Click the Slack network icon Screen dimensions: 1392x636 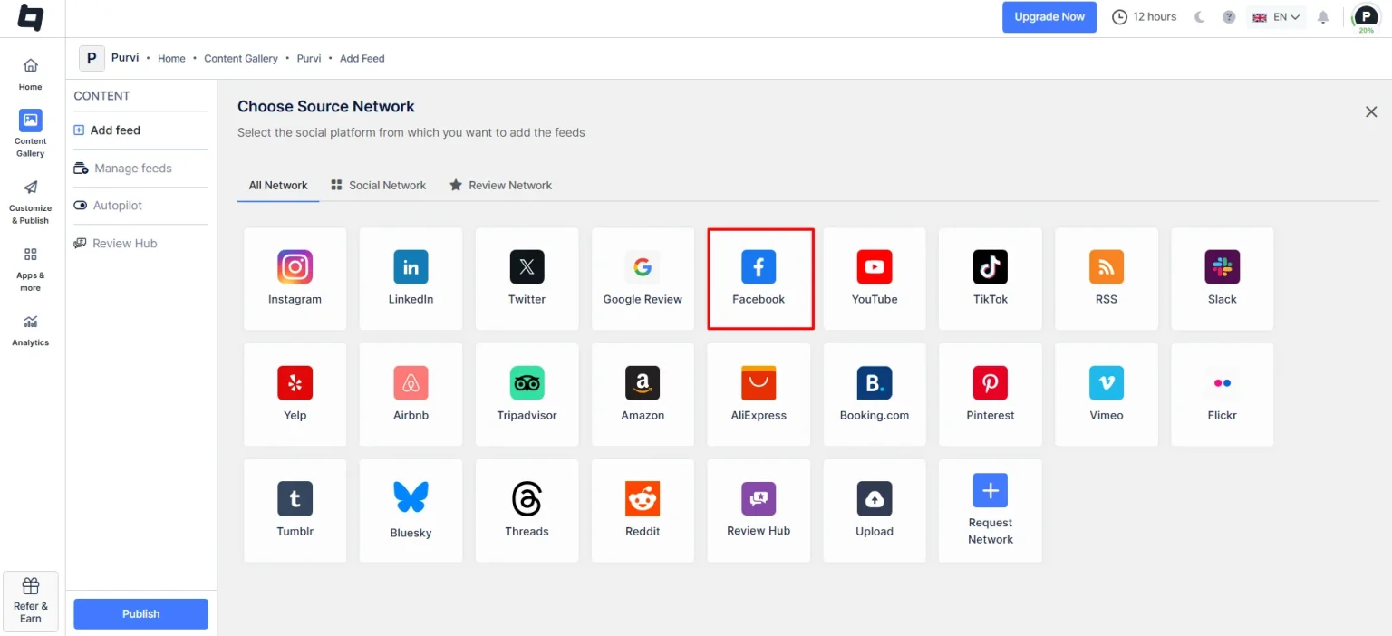pos(1222,268)
